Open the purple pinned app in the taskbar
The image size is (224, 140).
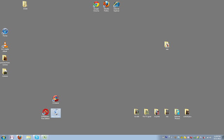pyautogui.click(x=12, y=138)
